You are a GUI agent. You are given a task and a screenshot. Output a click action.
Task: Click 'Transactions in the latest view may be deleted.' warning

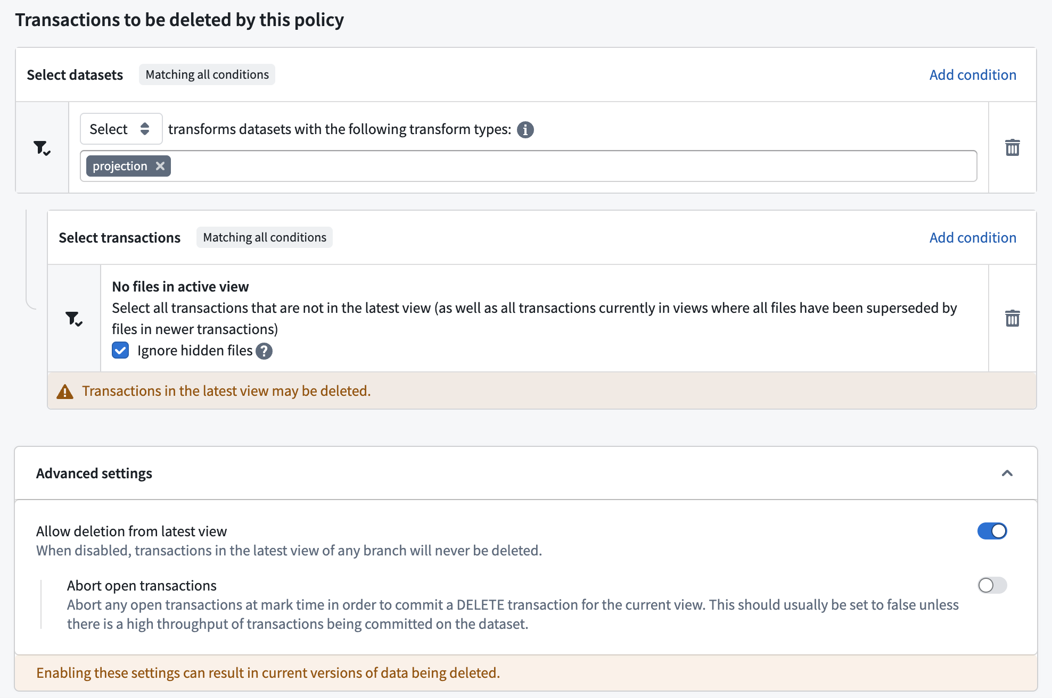click(x=226, y=391)
